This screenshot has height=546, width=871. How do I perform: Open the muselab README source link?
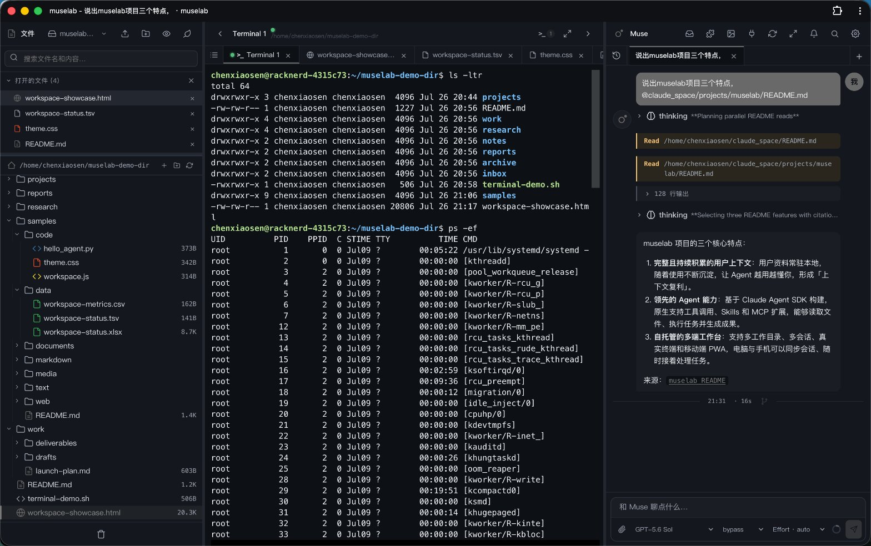tap(697, 381)
